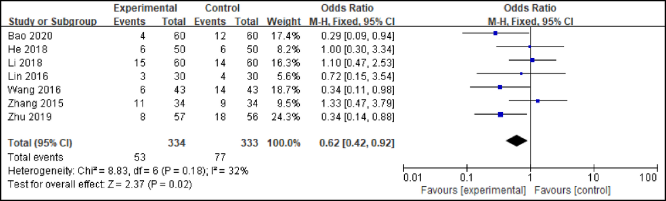Select the Zhang 2015 study label
This screenshot has width=666, height=201.
pyautogui.click(x=35, y=104)
